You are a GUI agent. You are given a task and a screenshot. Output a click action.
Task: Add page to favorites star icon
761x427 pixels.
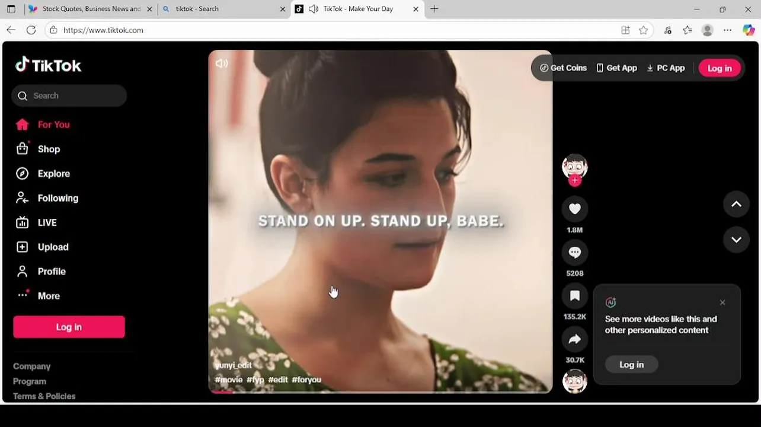(x=644, y=30)
